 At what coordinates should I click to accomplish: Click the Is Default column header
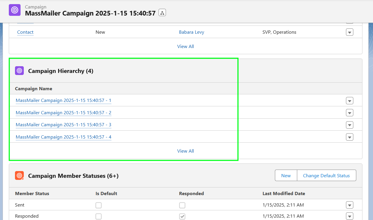106,193
